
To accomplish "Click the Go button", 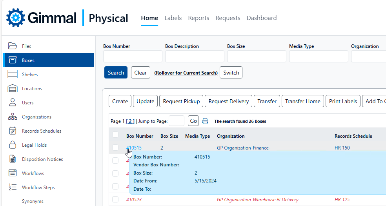I will (x=193, y=121).
